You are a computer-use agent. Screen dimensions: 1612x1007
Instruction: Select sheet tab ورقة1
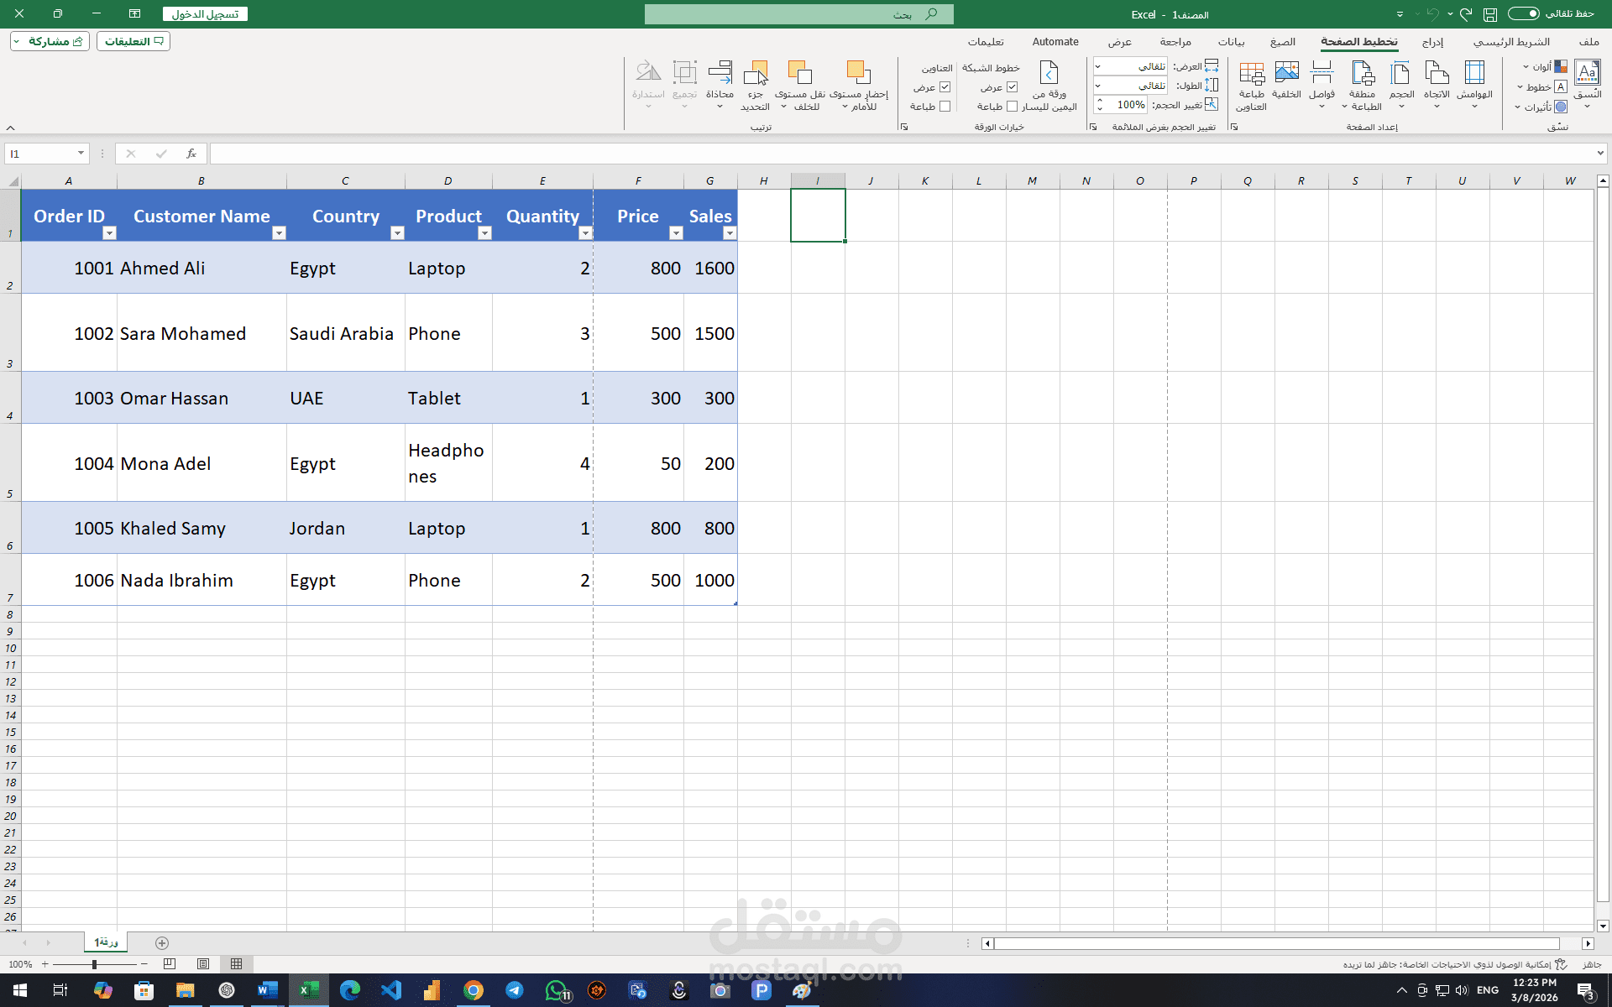point(106,942)
